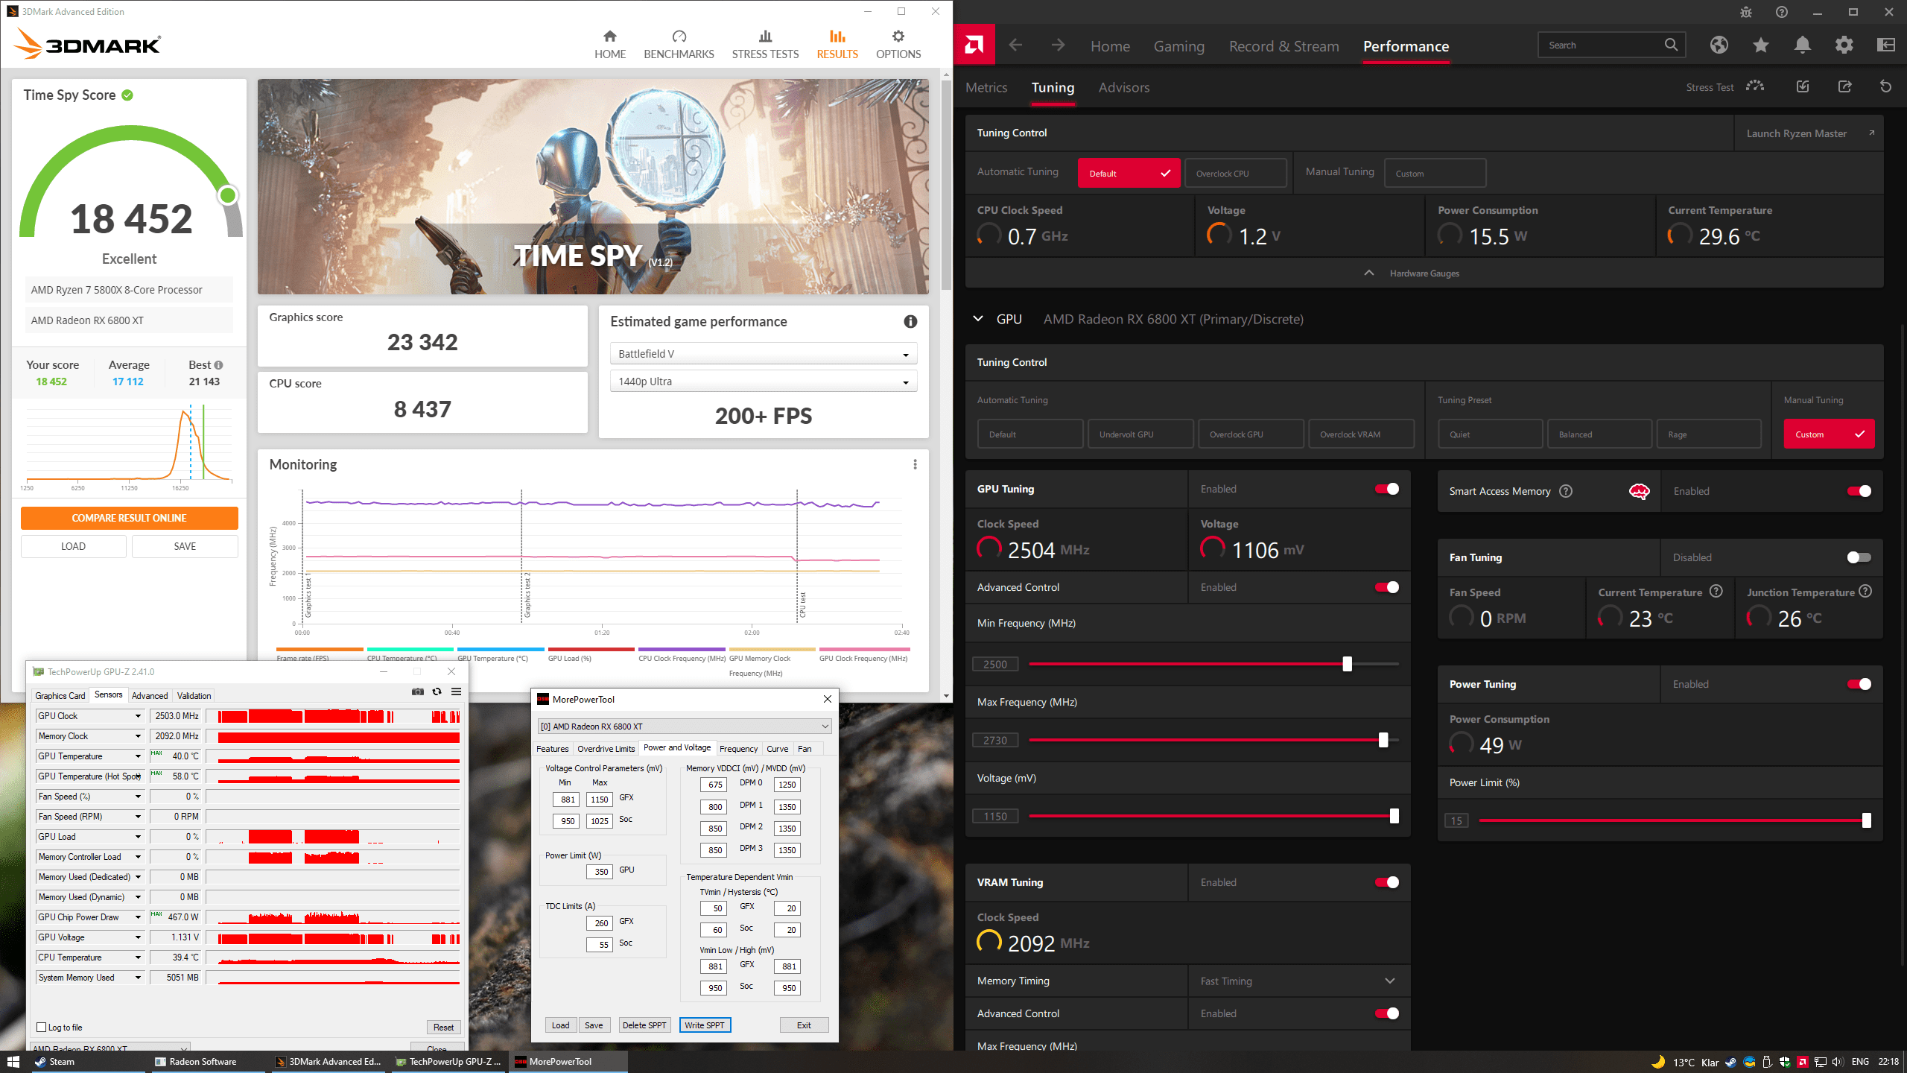The width and height of the screenshot is (1907, 1073).
Task: Click the GPU-Z refresh icon
Action: coord(437,691)
